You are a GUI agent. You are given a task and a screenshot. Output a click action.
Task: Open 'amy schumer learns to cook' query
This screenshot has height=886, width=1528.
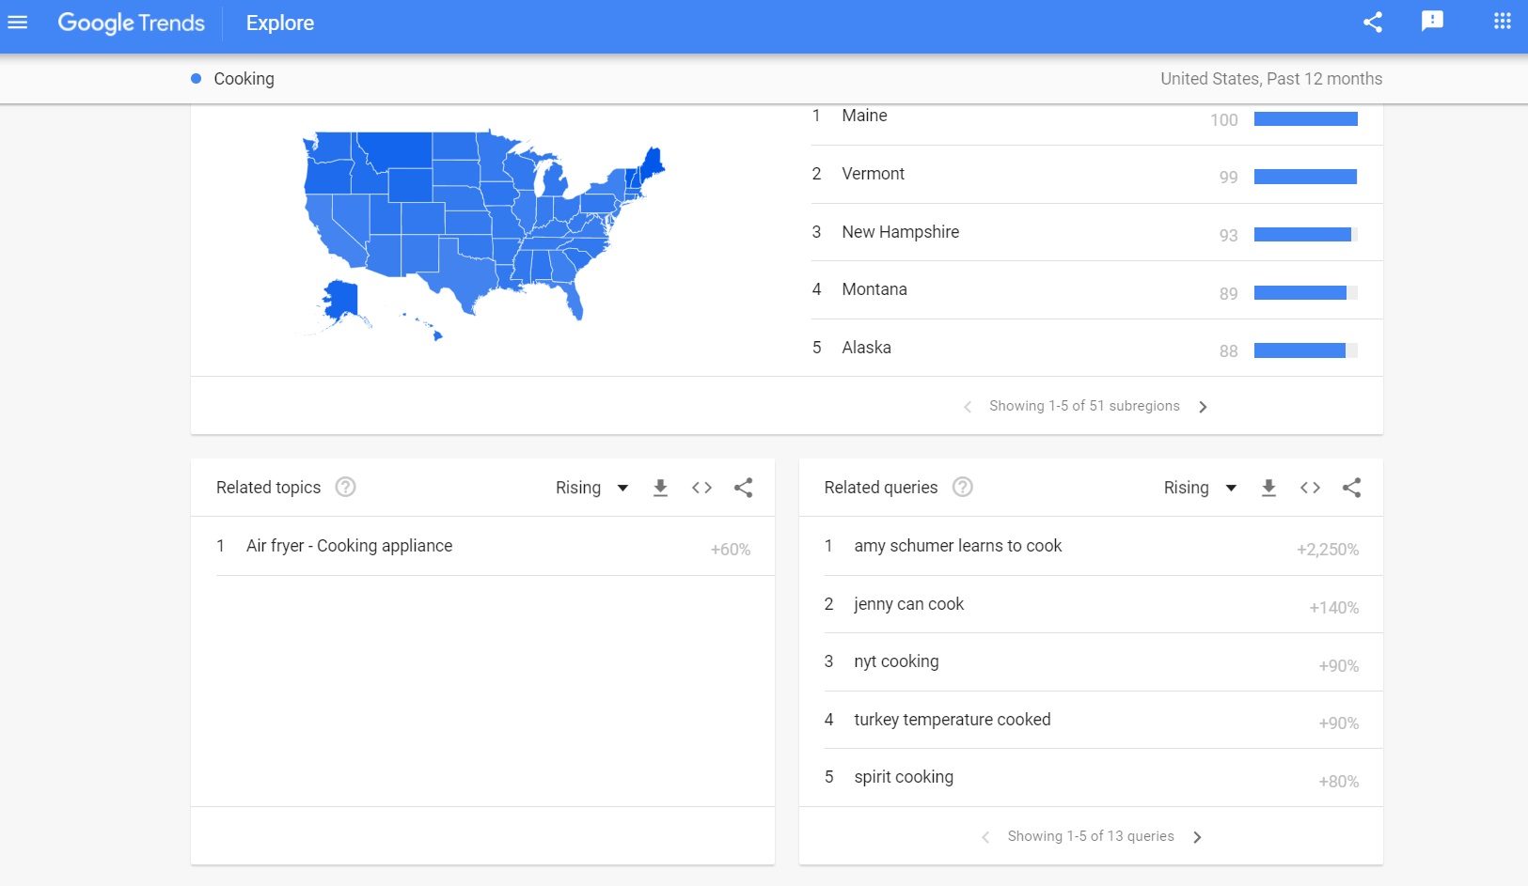[x=957, y=546]
